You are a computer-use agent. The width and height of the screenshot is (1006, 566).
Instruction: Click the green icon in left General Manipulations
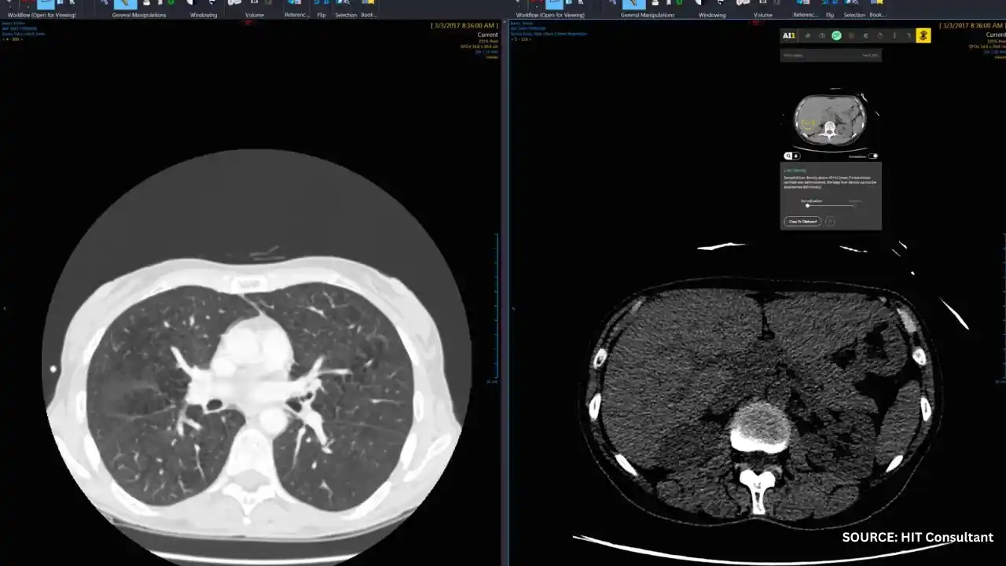171,3
